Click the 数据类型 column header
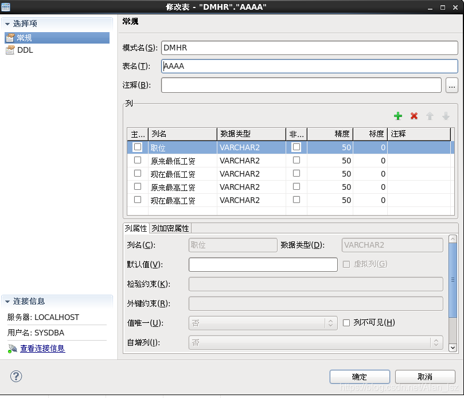 [252, 134]
